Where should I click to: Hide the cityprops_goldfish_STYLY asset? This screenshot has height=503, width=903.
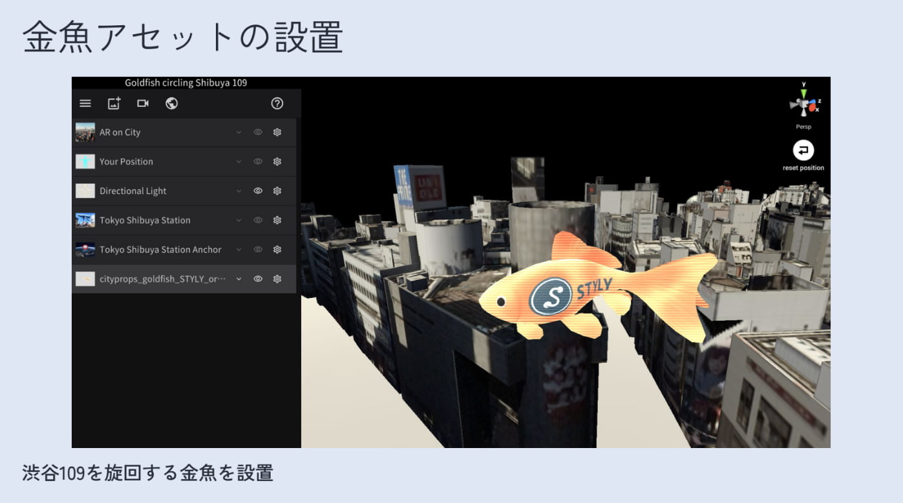pyautogui.click(x=258, y=279)
